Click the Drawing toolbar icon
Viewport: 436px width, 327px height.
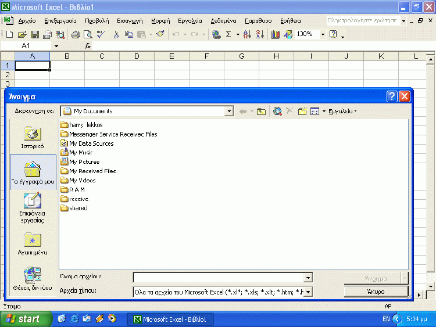click(288, 34)
